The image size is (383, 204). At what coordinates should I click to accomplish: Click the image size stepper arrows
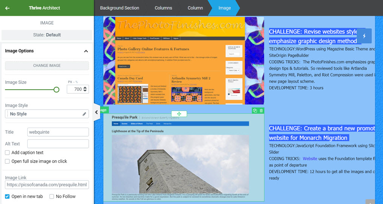coord(85,89)
